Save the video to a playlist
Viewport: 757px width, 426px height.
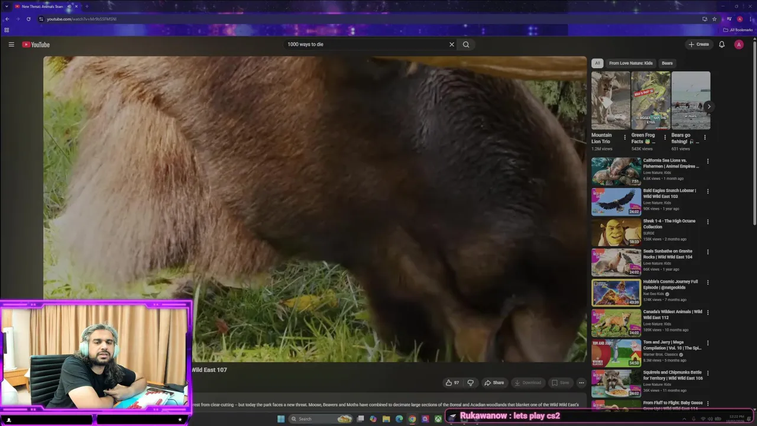point(561,383)
